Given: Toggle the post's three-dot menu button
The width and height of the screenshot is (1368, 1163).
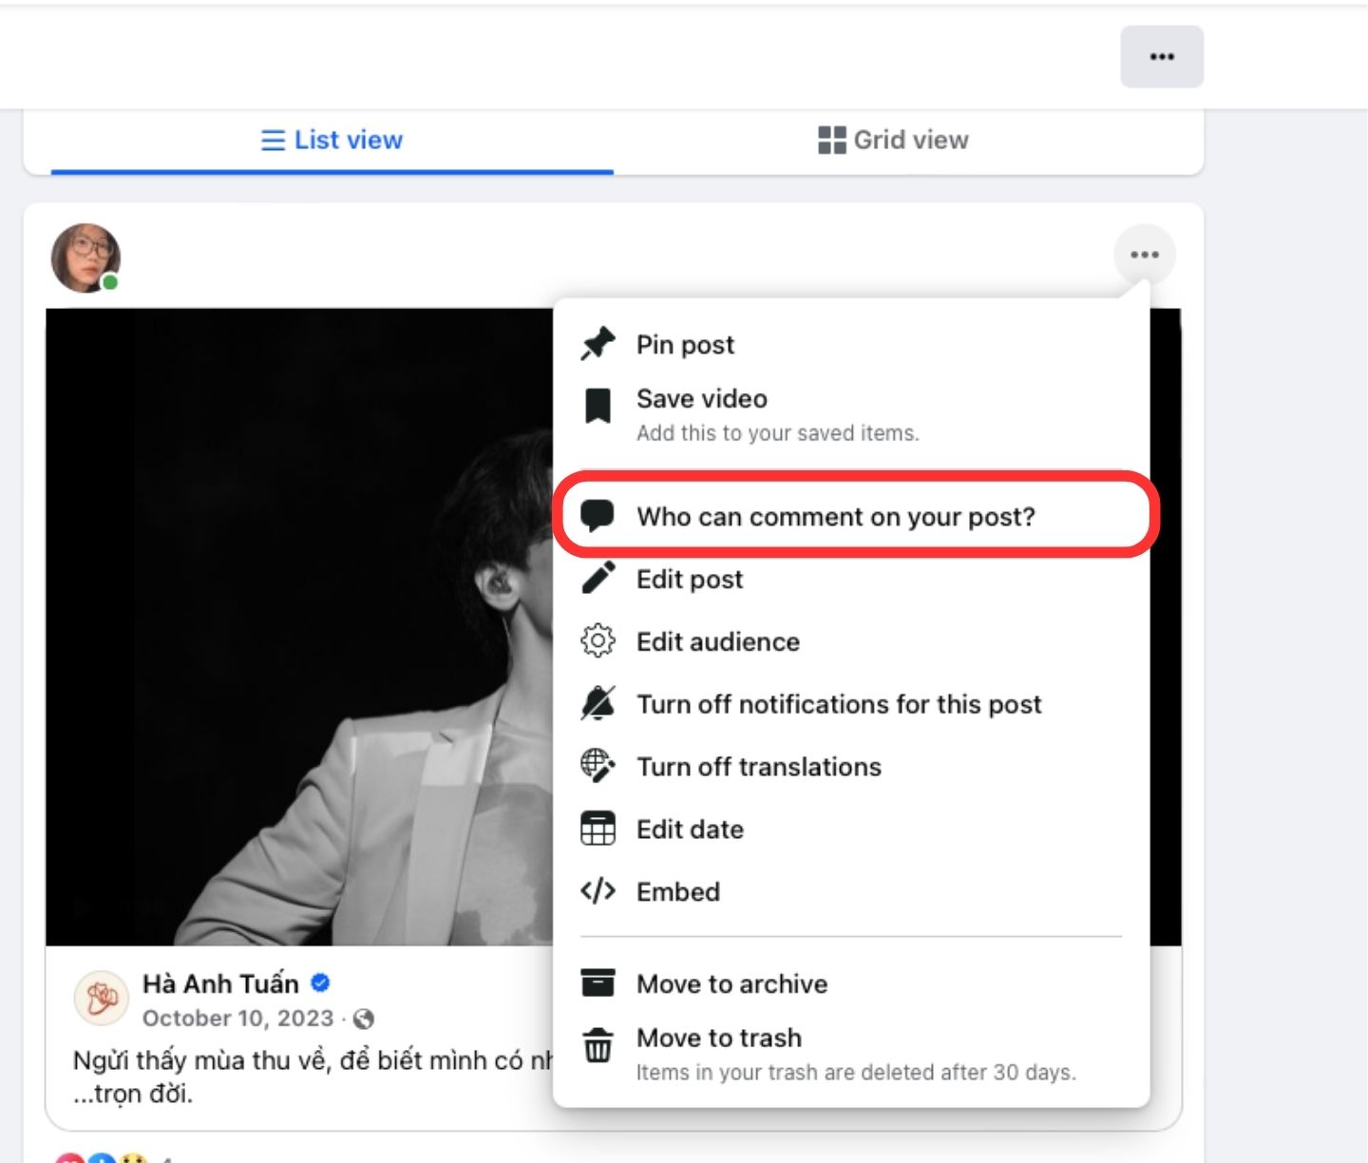Looking at the screenshot, I should (x=1145, y=255).
